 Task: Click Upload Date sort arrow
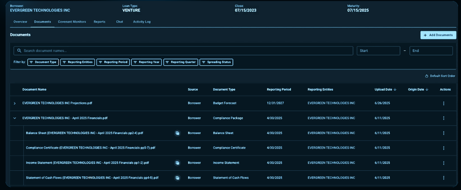[395, 90]
